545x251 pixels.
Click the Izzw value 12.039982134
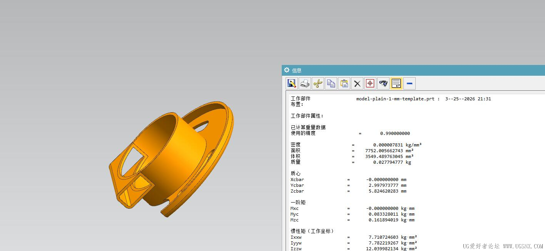tap(382, 249)
